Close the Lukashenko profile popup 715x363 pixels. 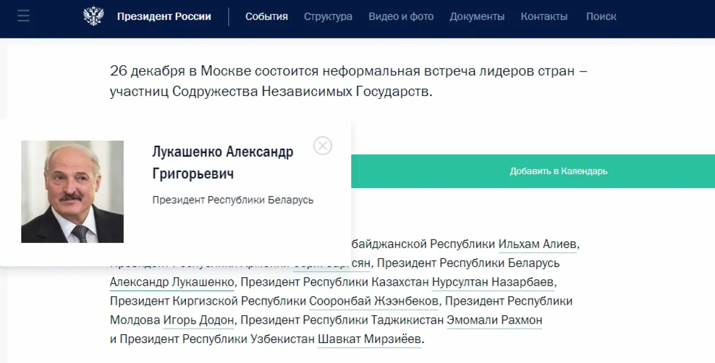(323, 146)
